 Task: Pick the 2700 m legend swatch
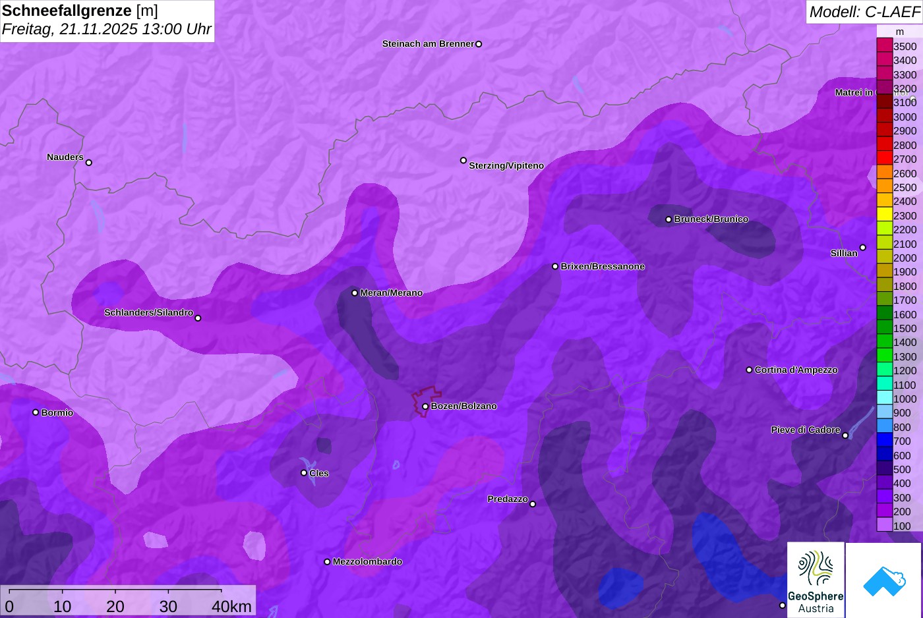[x=884, y=158]
